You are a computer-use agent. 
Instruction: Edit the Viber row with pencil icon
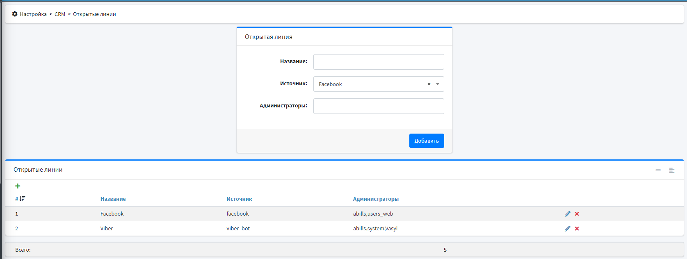tap(567, 229)
